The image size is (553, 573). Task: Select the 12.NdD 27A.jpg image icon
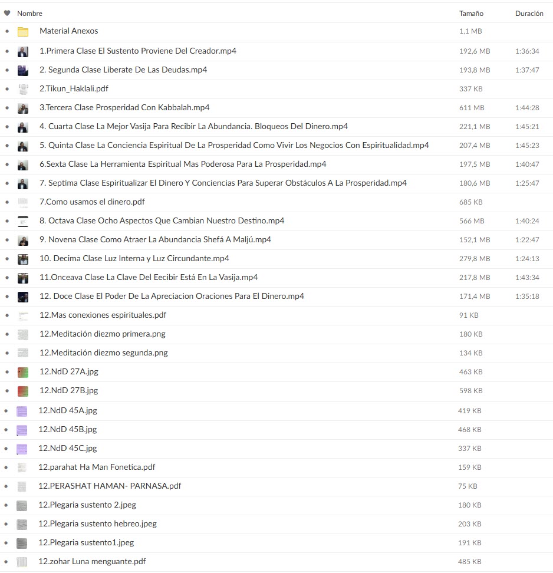click(x=23, y=372)
